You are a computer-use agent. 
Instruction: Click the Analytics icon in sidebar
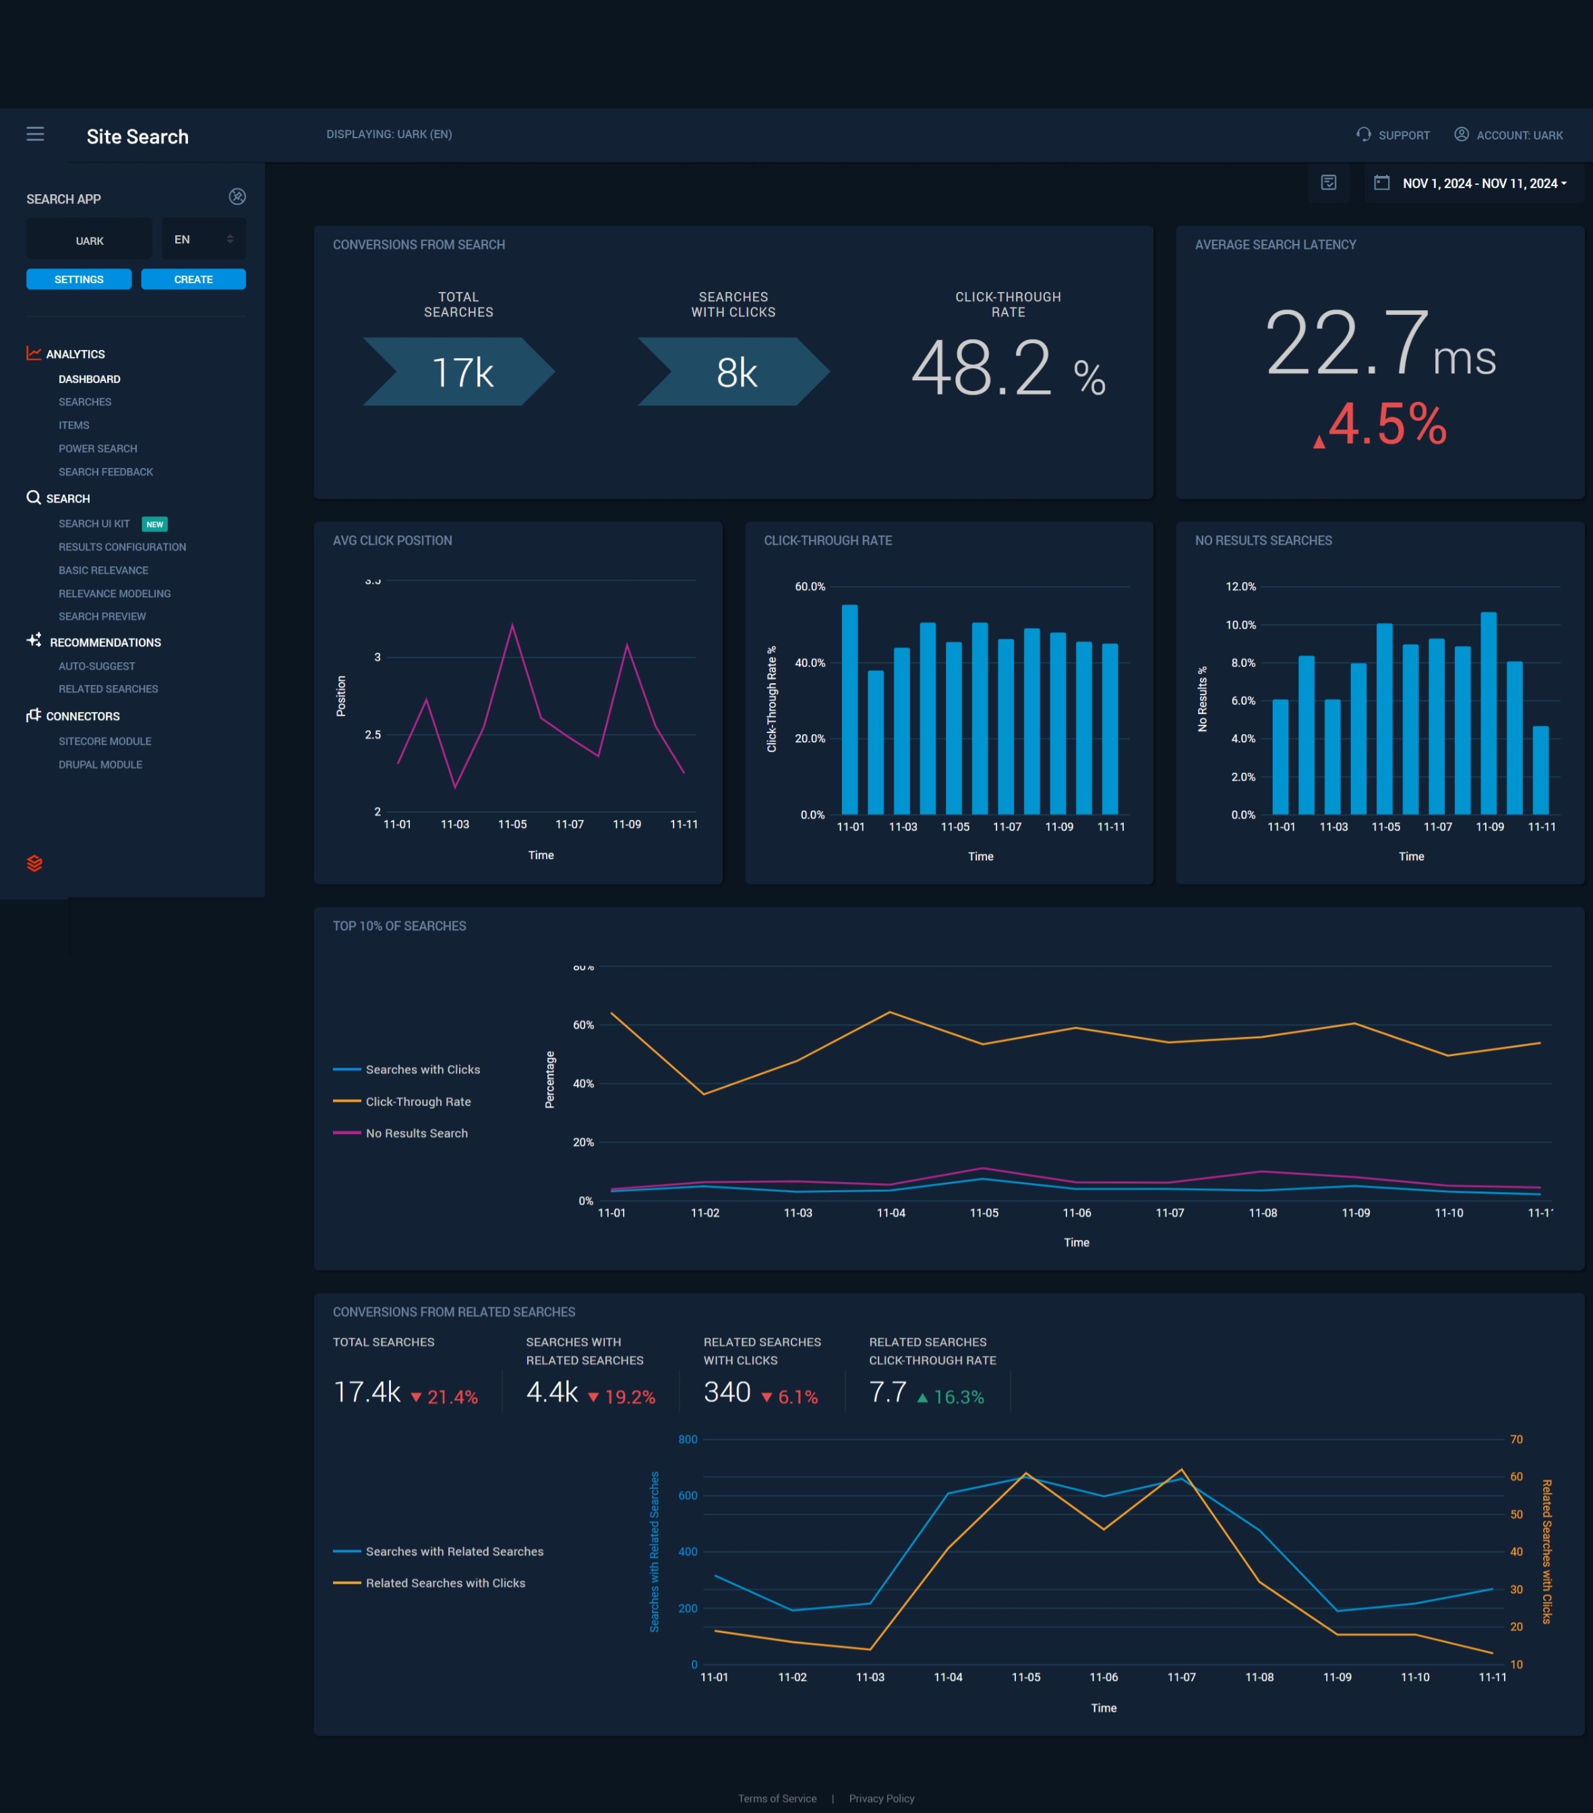coord(32,353)
